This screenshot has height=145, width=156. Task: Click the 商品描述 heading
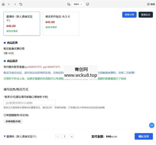(x=12, y=61)
